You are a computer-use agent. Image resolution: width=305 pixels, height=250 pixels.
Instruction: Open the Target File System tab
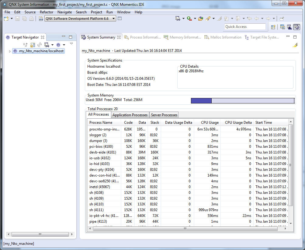pos(262,37)
